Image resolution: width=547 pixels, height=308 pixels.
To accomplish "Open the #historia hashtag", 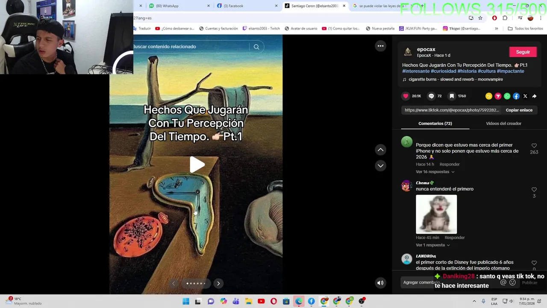I will tap(467, 71).
